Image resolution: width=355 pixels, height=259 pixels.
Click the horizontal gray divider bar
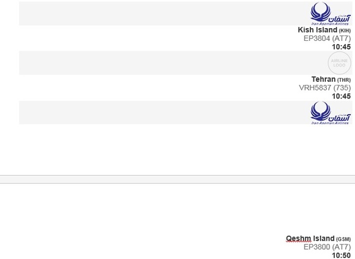(x=177, y=180)
